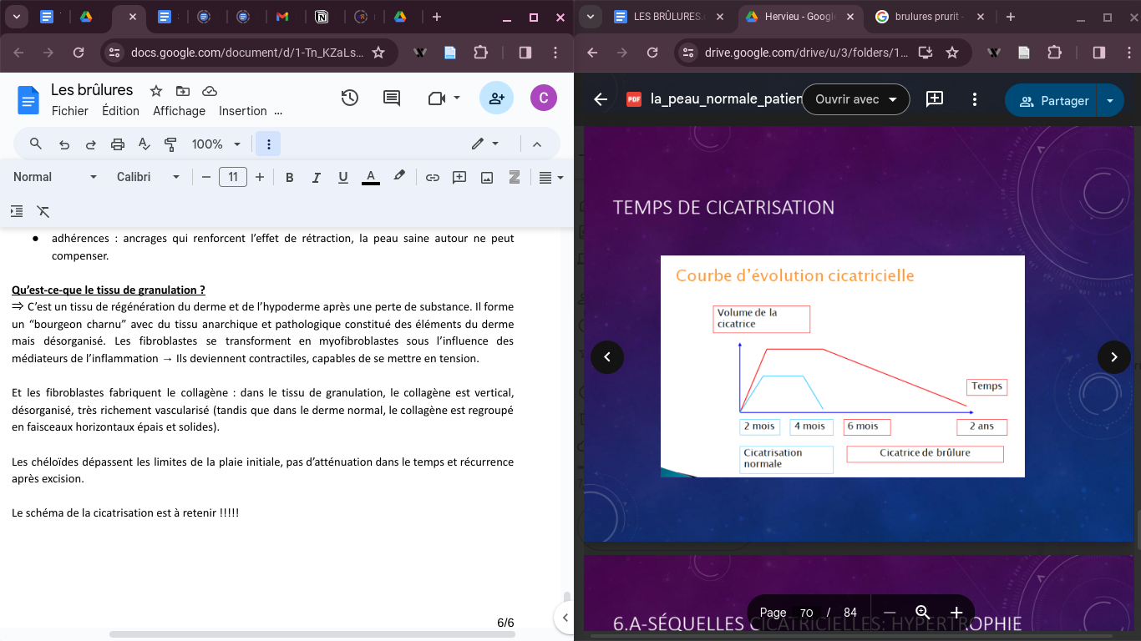Go to next file in preview

click(1114, 357)
